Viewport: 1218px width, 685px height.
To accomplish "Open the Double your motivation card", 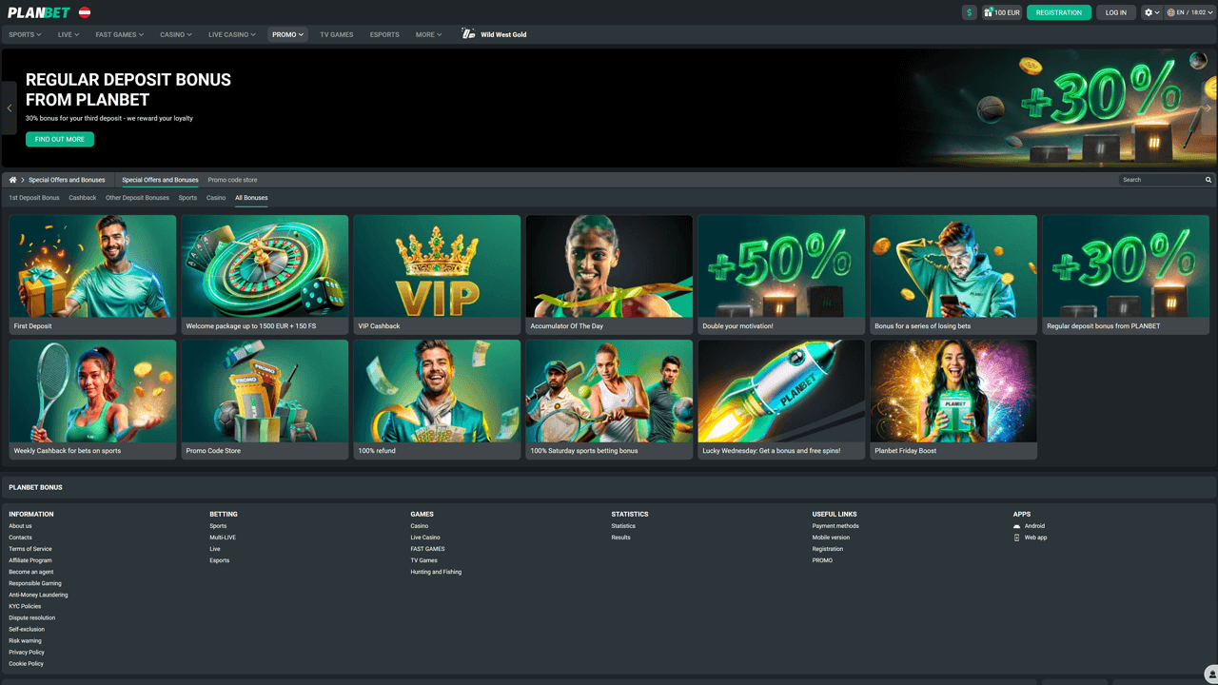I will (781, 275).
